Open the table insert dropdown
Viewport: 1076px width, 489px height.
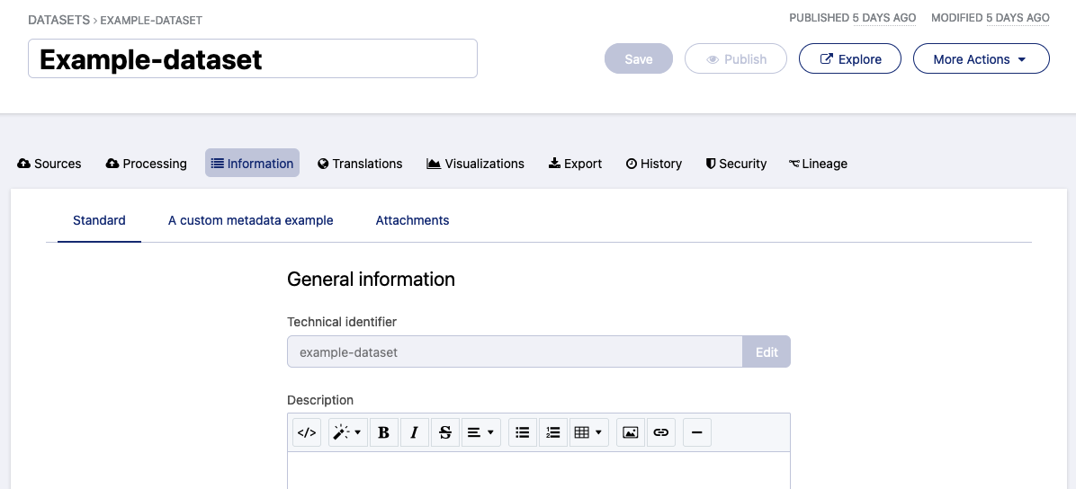pos(589,432)
